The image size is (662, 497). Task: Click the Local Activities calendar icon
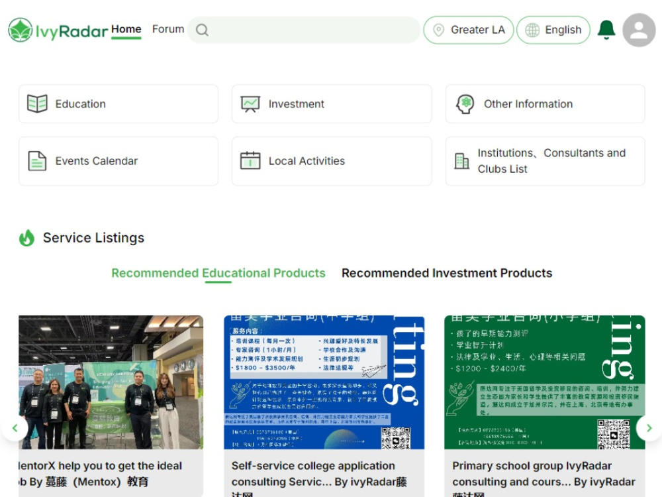tap(250, 160)
